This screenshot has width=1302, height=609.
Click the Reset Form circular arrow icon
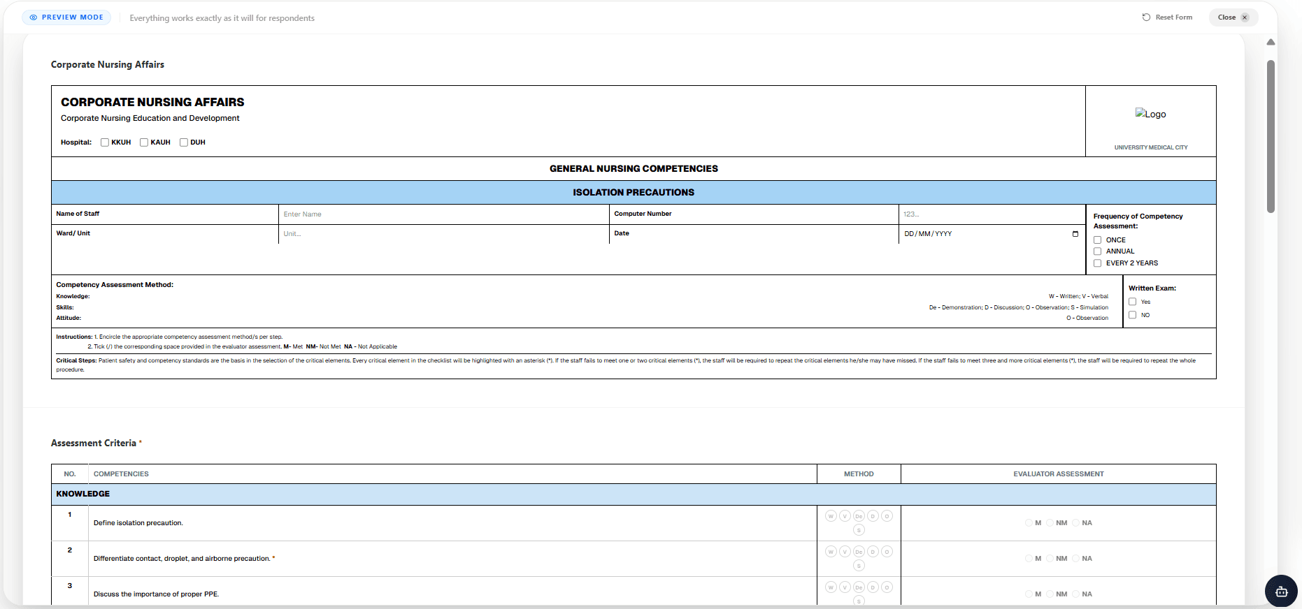1146,17
